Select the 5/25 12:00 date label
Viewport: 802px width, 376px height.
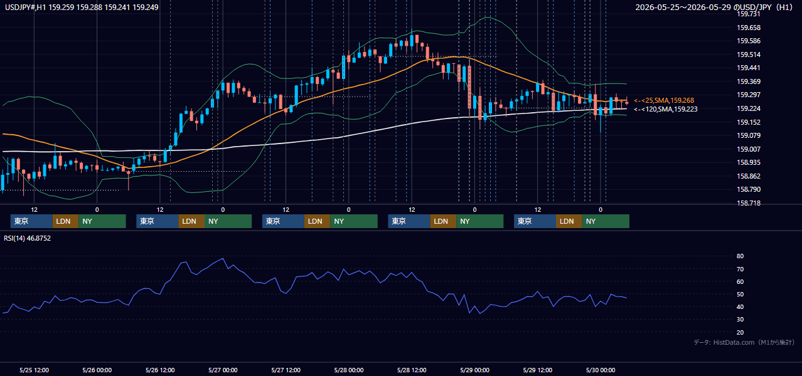coord(35,370)
